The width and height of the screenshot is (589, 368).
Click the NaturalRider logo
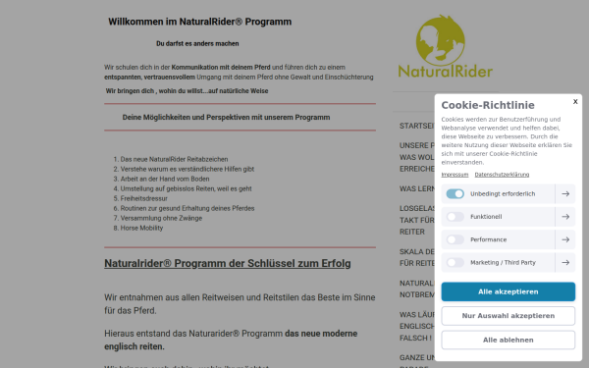[445, 46]
